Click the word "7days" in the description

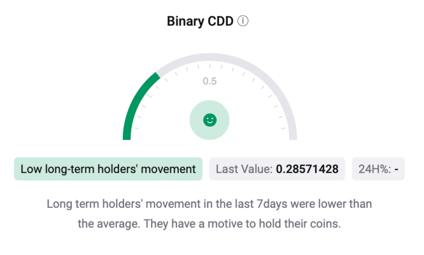click(x=264, y=205)
